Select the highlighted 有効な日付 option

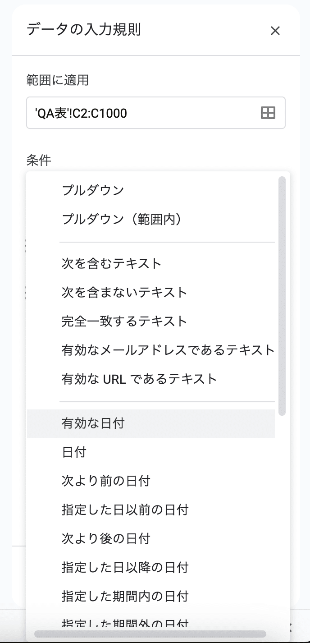pyautogui.click(x=151, y=423)
